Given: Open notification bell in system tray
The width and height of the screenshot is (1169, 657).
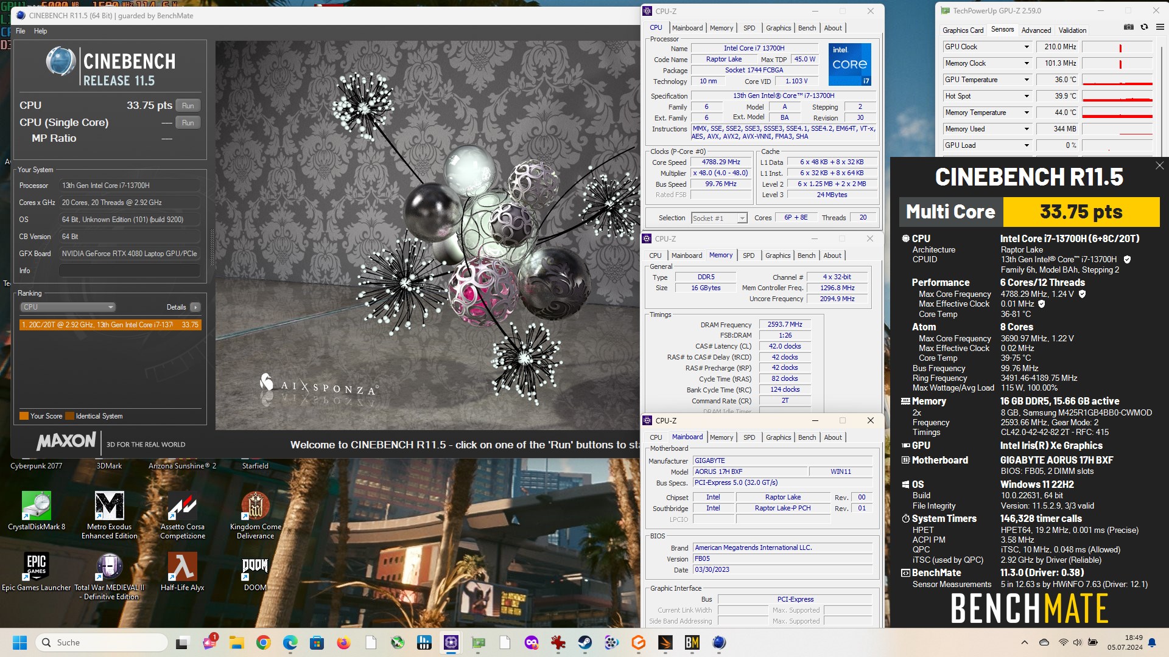Looking at the screenshot, I should click(1151, 642).
